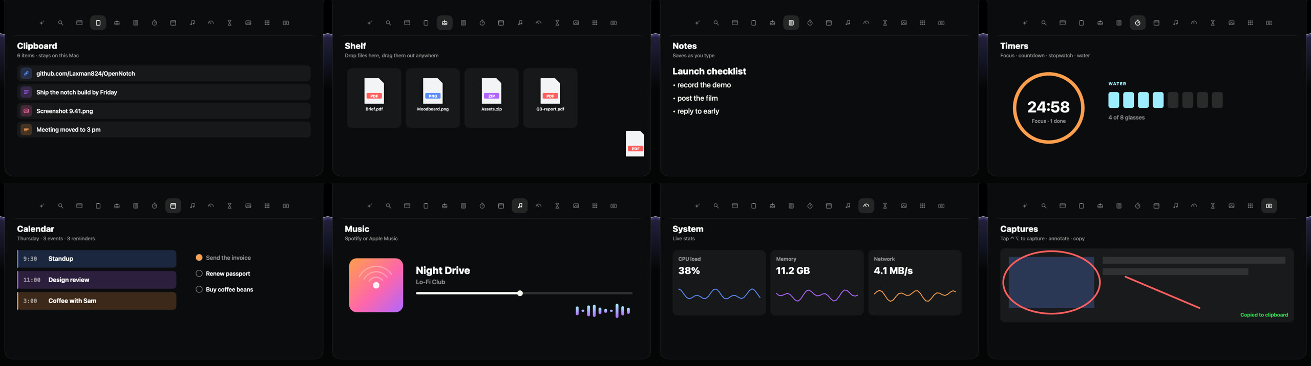The image size is (1311, 366).
Task: Toggle the fourth filled water glass
Action: click(x=1158, y=100)
